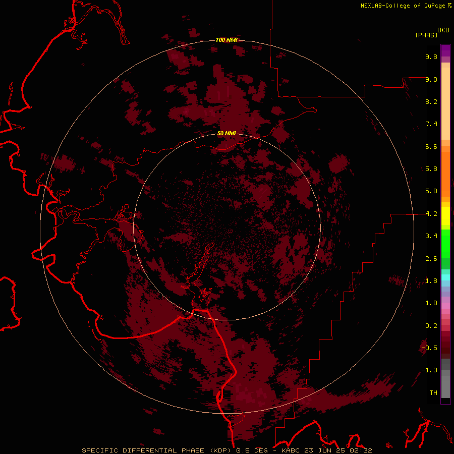
Task: Click the 3.4 value on the color scale
Action: pyautogui.click(x=431, y=236)
